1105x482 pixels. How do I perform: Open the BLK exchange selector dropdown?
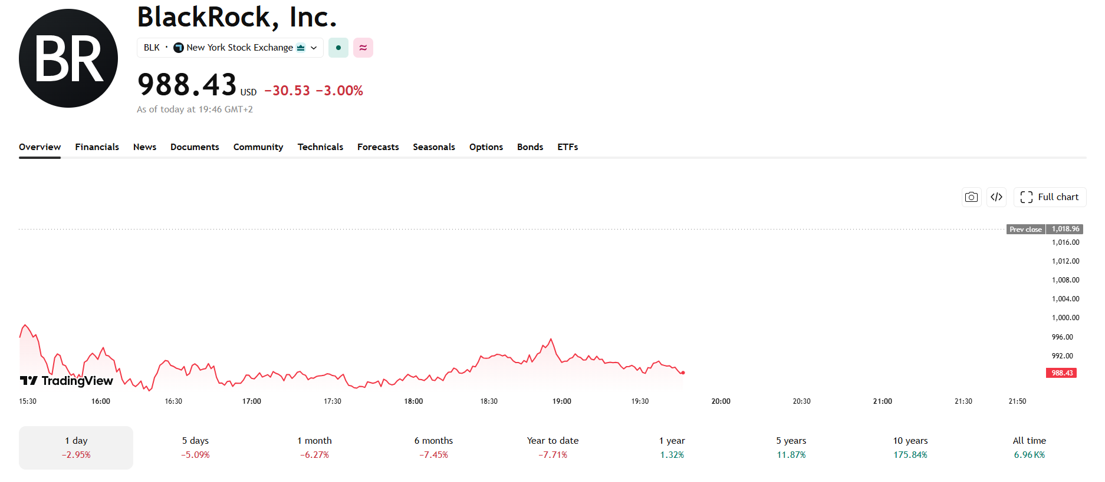point(230,48)
